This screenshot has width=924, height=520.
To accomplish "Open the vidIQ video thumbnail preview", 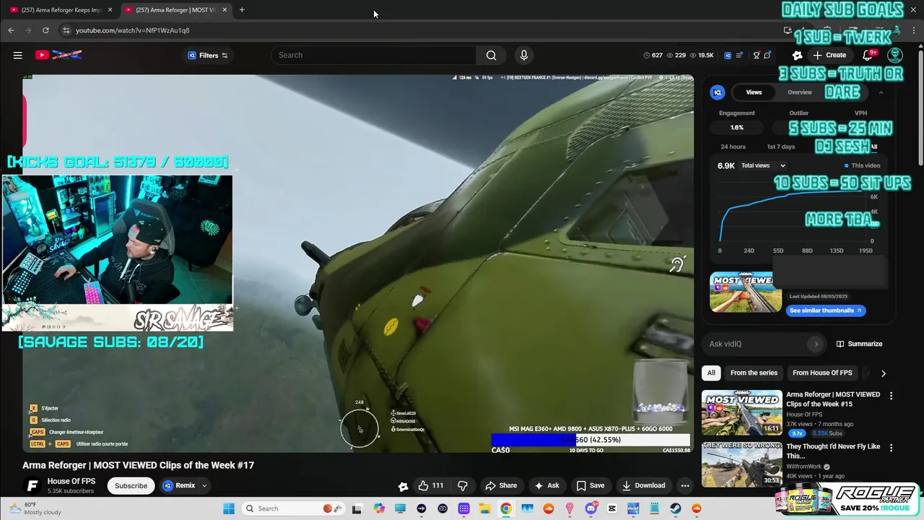I will (x=746, y=292).
